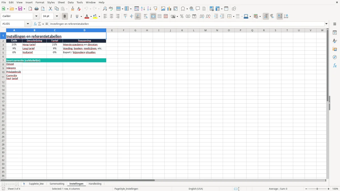Image resolution: width=340 pixels, height=191 pixels.
Task: Toggle Merge and Center Cells
Action: (x=153, y=16)
